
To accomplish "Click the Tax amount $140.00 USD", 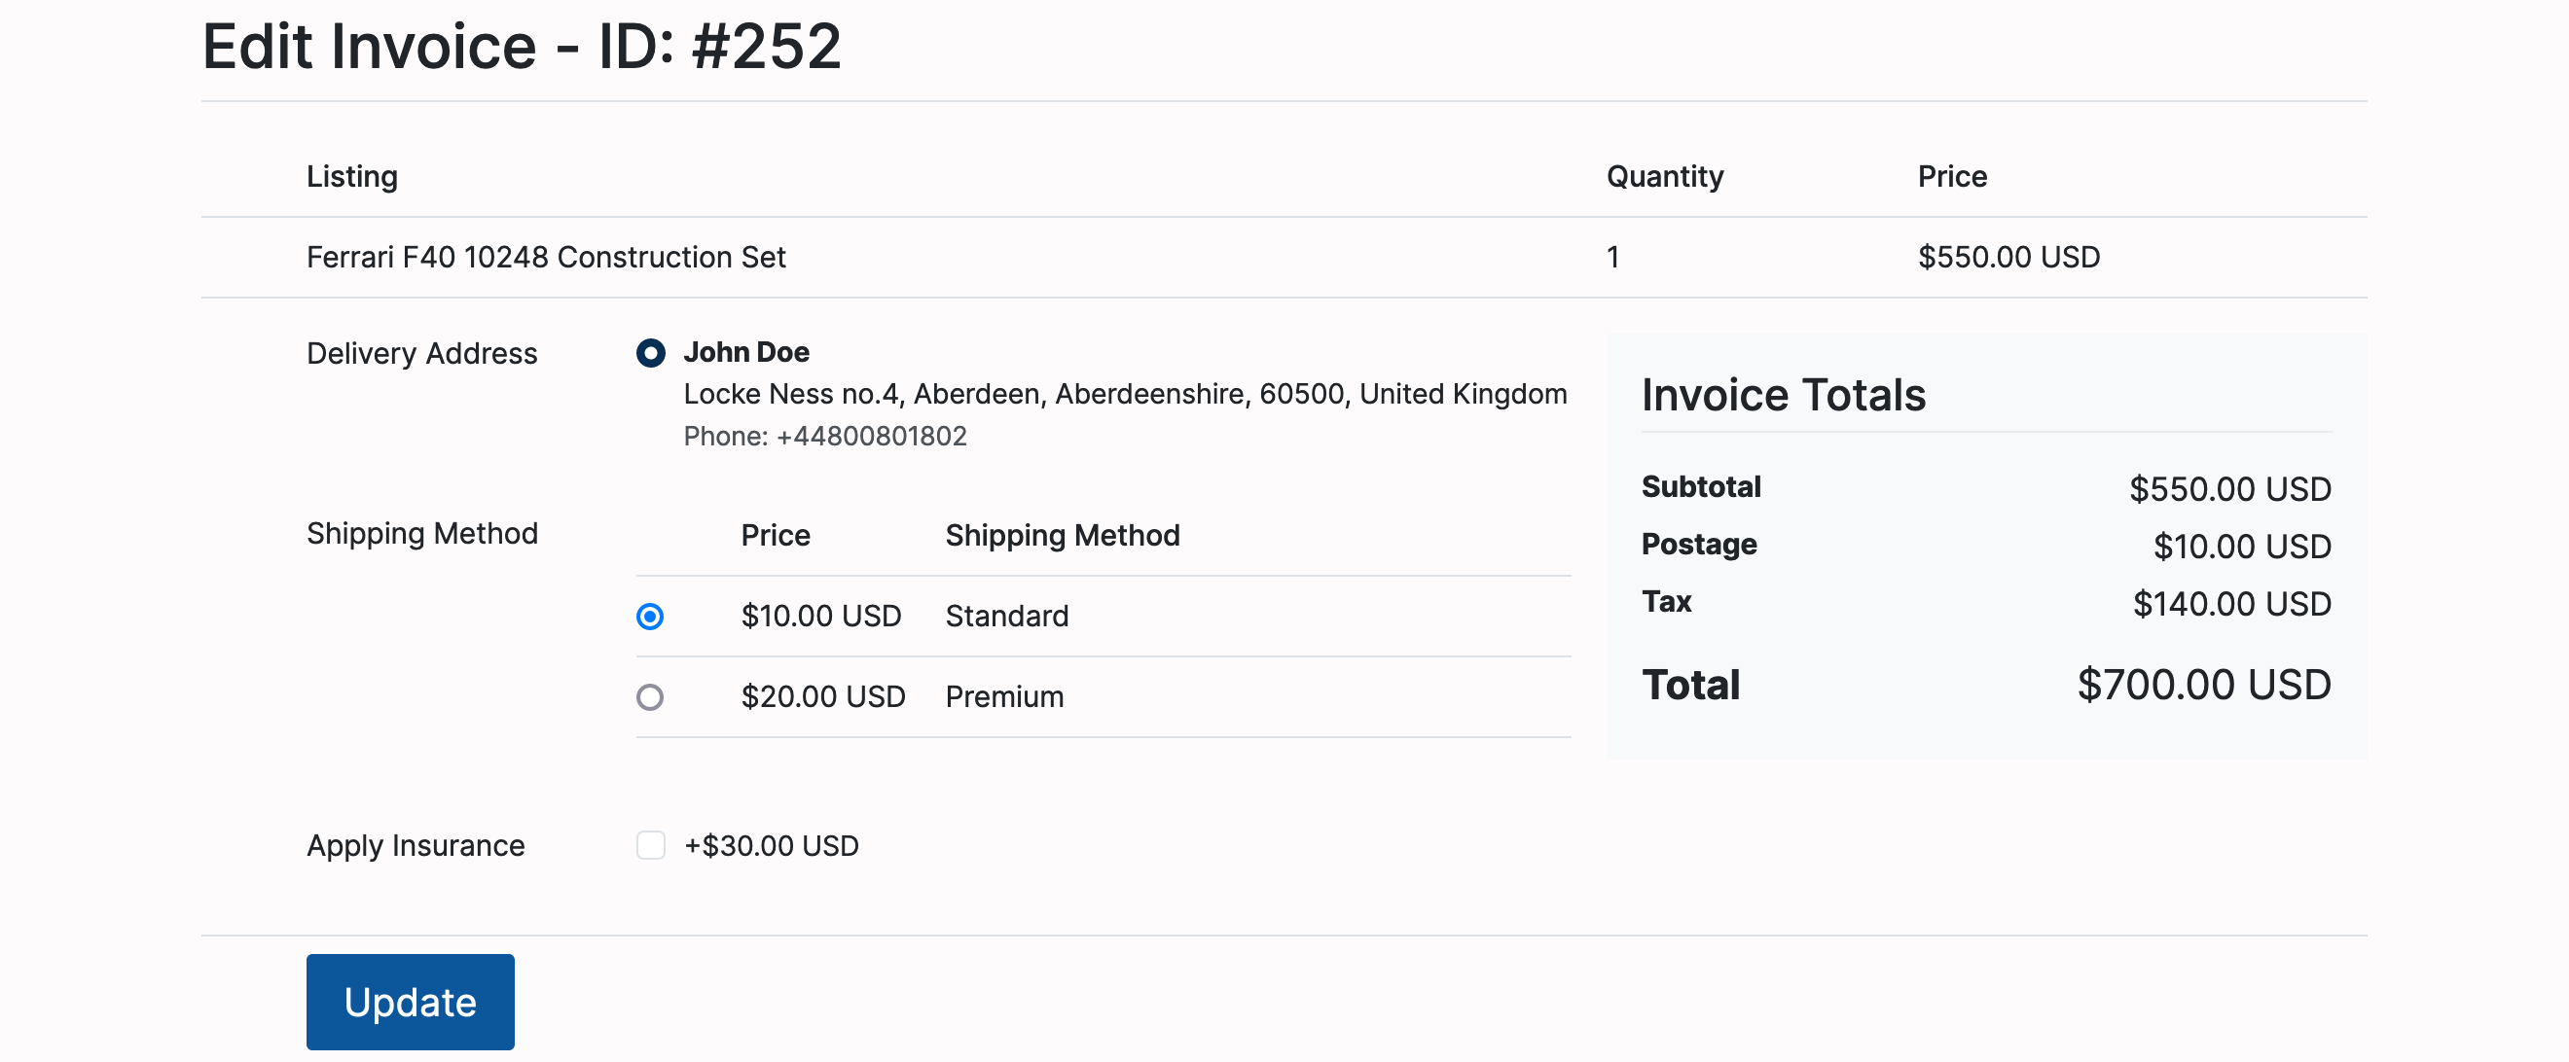I will (2231, 604).
